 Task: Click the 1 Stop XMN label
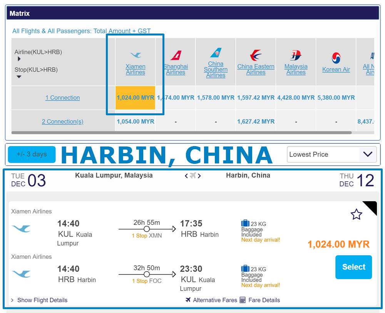[x=147, y=236]
